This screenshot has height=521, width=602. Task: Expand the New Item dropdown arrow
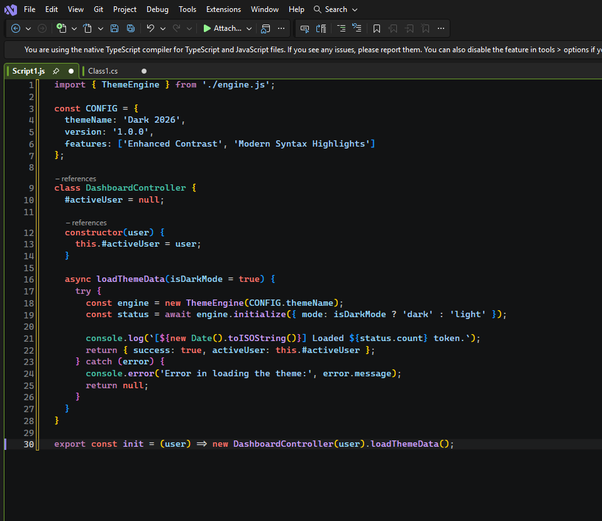74,29
